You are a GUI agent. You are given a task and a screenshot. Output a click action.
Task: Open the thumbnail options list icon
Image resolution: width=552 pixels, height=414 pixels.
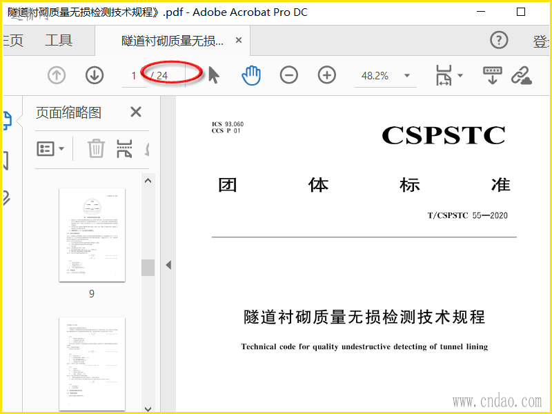tap(46, 149)
